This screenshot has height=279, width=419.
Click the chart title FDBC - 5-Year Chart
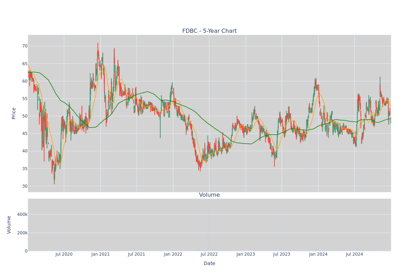click(x=209, y=31)
